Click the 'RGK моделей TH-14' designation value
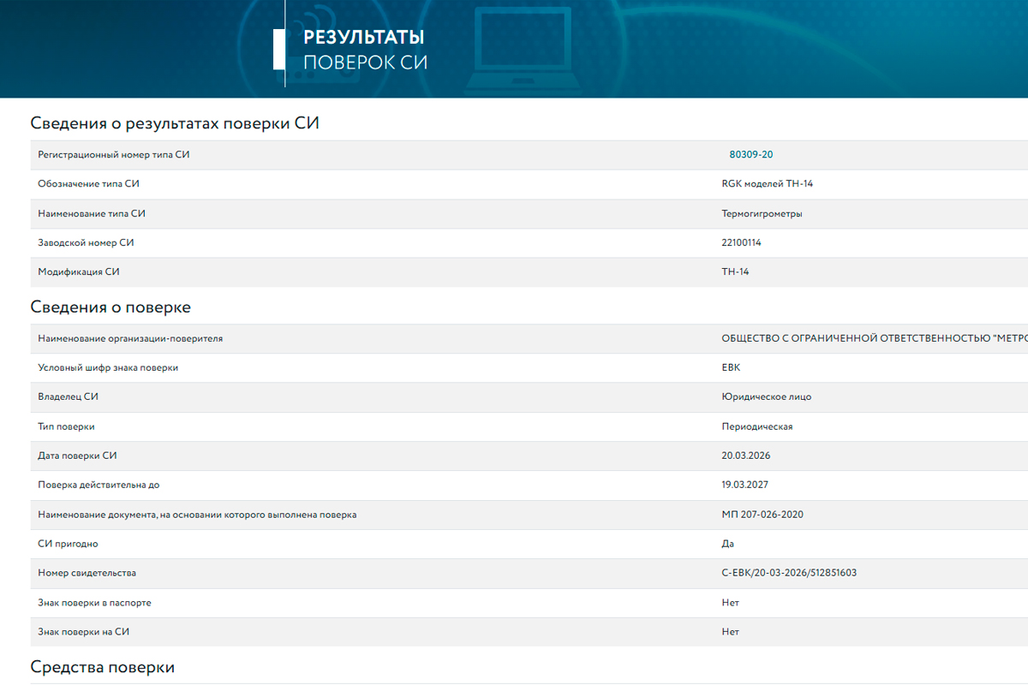The height and width of the screenshot is (685, 1028). pos(767,184)
